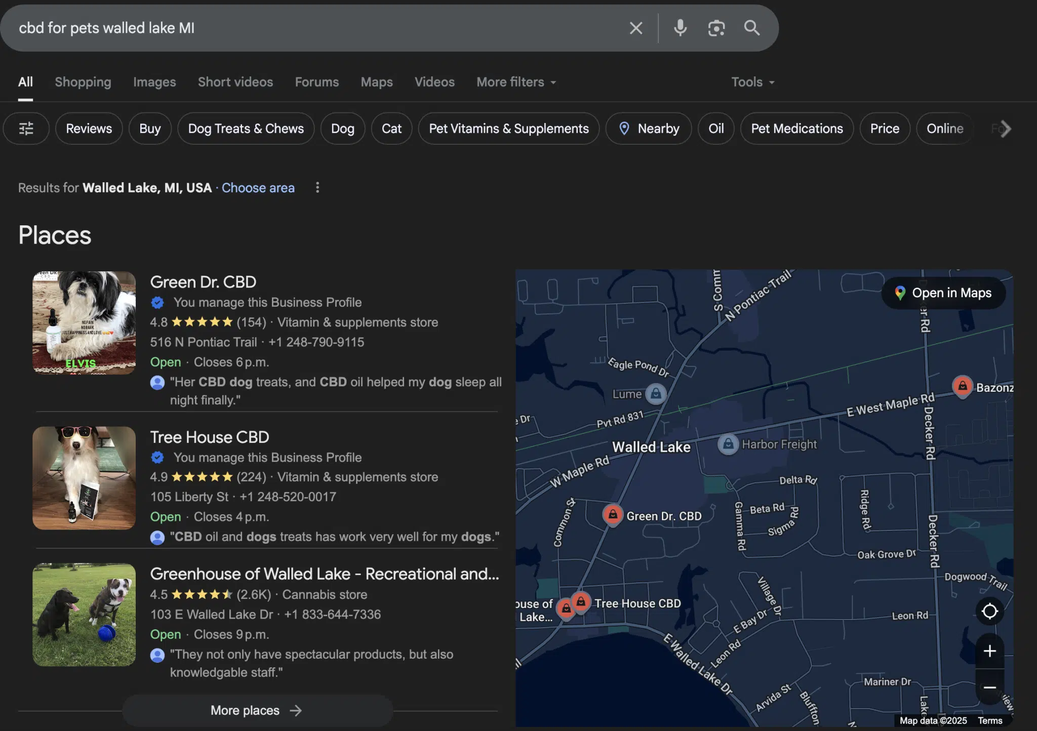
Task: Switch to the Short videos tab
Action: (235, 82)
